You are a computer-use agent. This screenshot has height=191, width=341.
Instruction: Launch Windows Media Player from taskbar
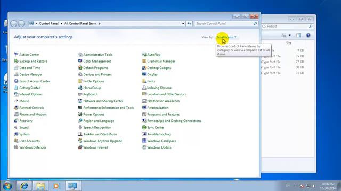click(56, 186)
